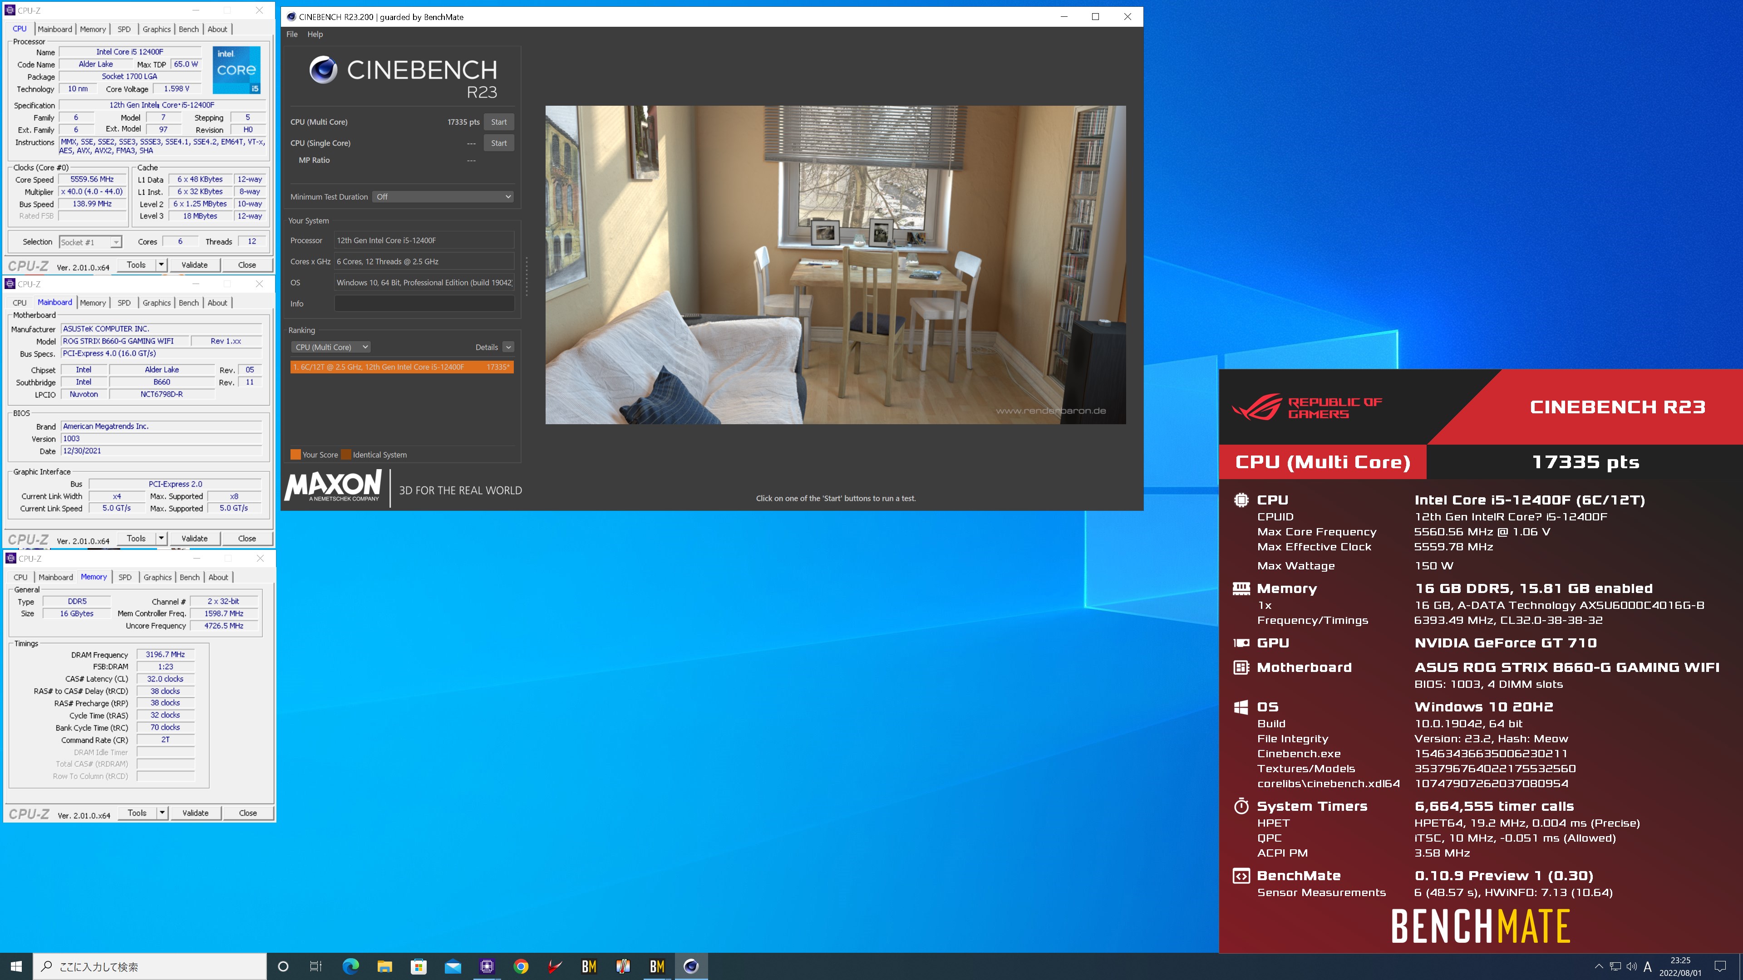This screenshot has height=980, width=1743.
Task: Click the brown Identical System legend swatch
Action: 346,455
